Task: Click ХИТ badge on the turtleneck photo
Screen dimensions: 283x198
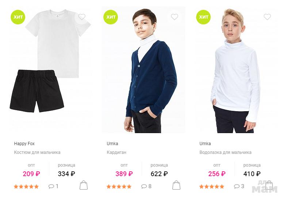Action: coord(203,17)
